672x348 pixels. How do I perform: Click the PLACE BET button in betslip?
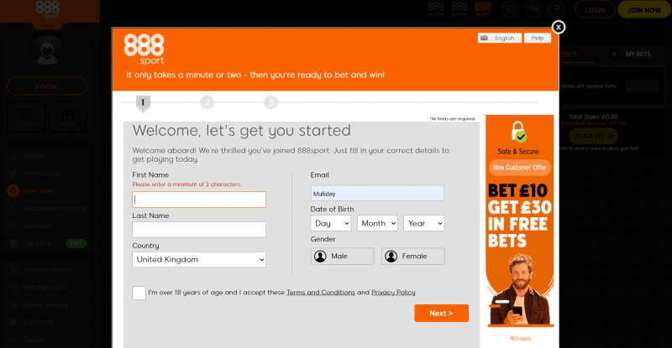[x=594, y=136]
